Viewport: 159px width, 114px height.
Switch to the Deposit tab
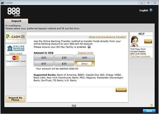(16, 21)
